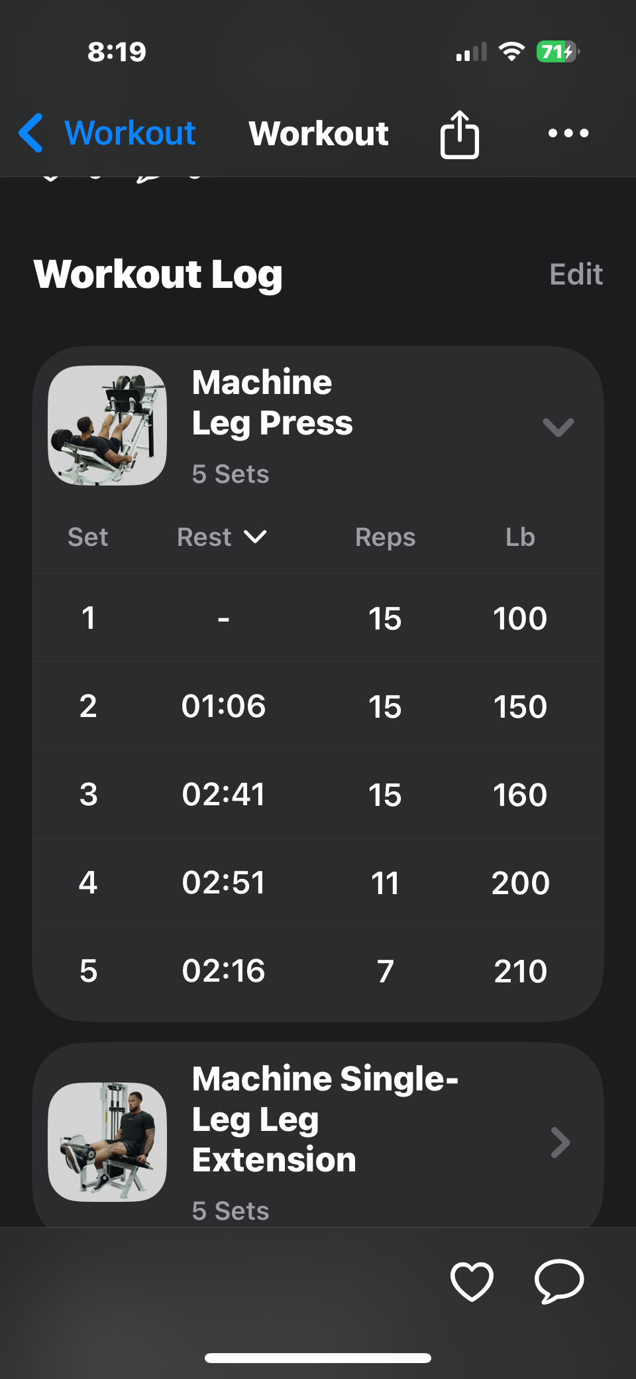Go back to previous Workout screen

click(x=130, y=133)
